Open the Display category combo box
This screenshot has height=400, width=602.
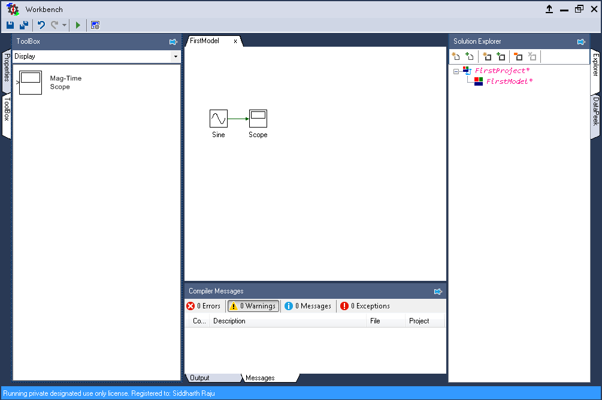(x=96, y=56)
